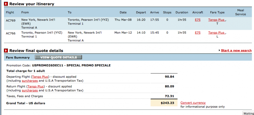The height and width of the screenshot is (115, 254).
Task: Click the Tango Plus fare type for AC769
Action: pos(216,20)
